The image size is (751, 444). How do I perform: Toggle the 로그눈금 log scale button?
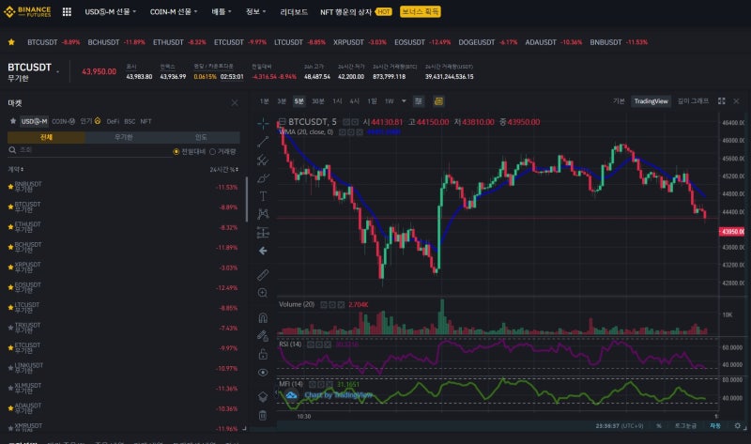click(685, 426)
